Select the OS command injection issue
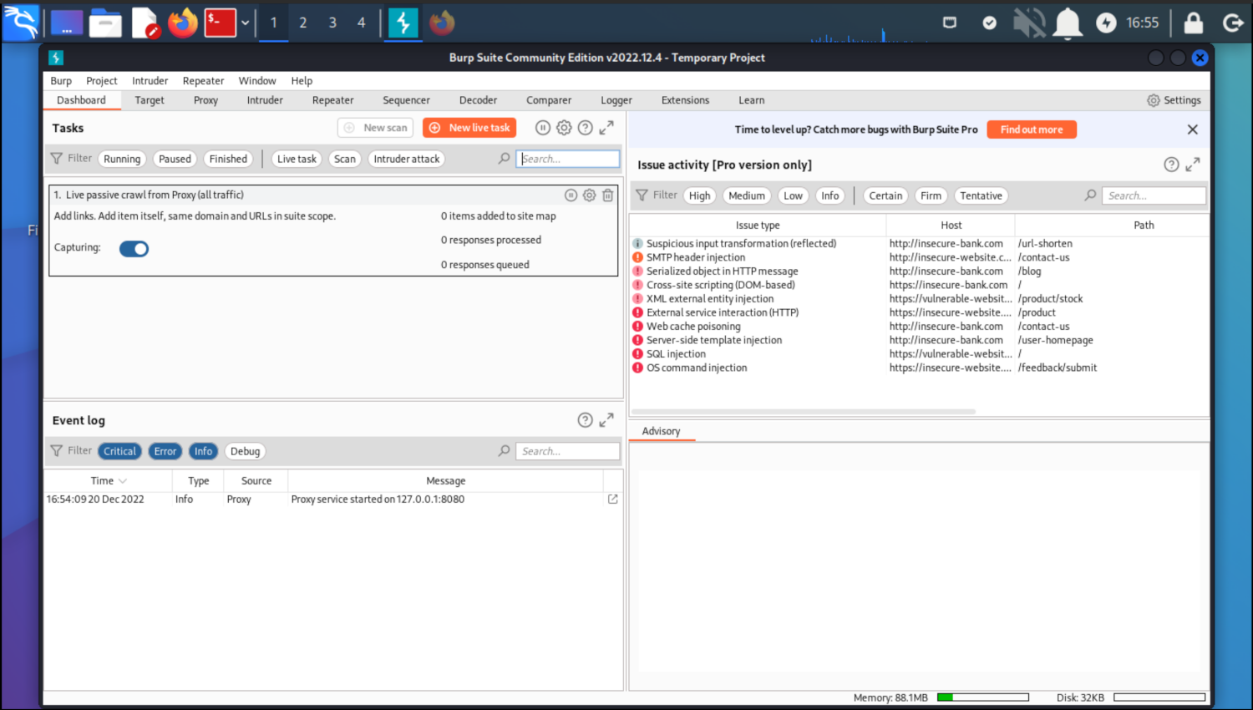This screenshot has width=1253, height=710. (919, 368)
